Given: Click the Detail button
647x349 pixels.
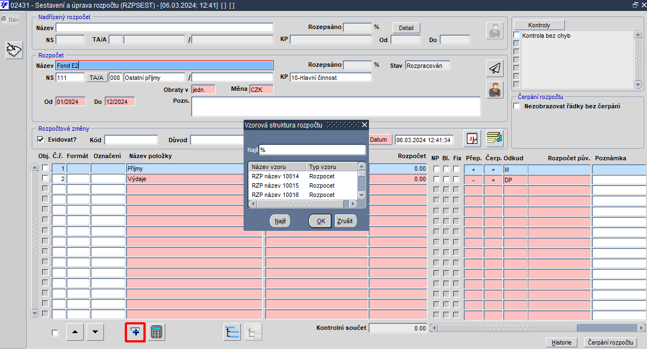Looking at the screenshot, I should coord(406,28).
